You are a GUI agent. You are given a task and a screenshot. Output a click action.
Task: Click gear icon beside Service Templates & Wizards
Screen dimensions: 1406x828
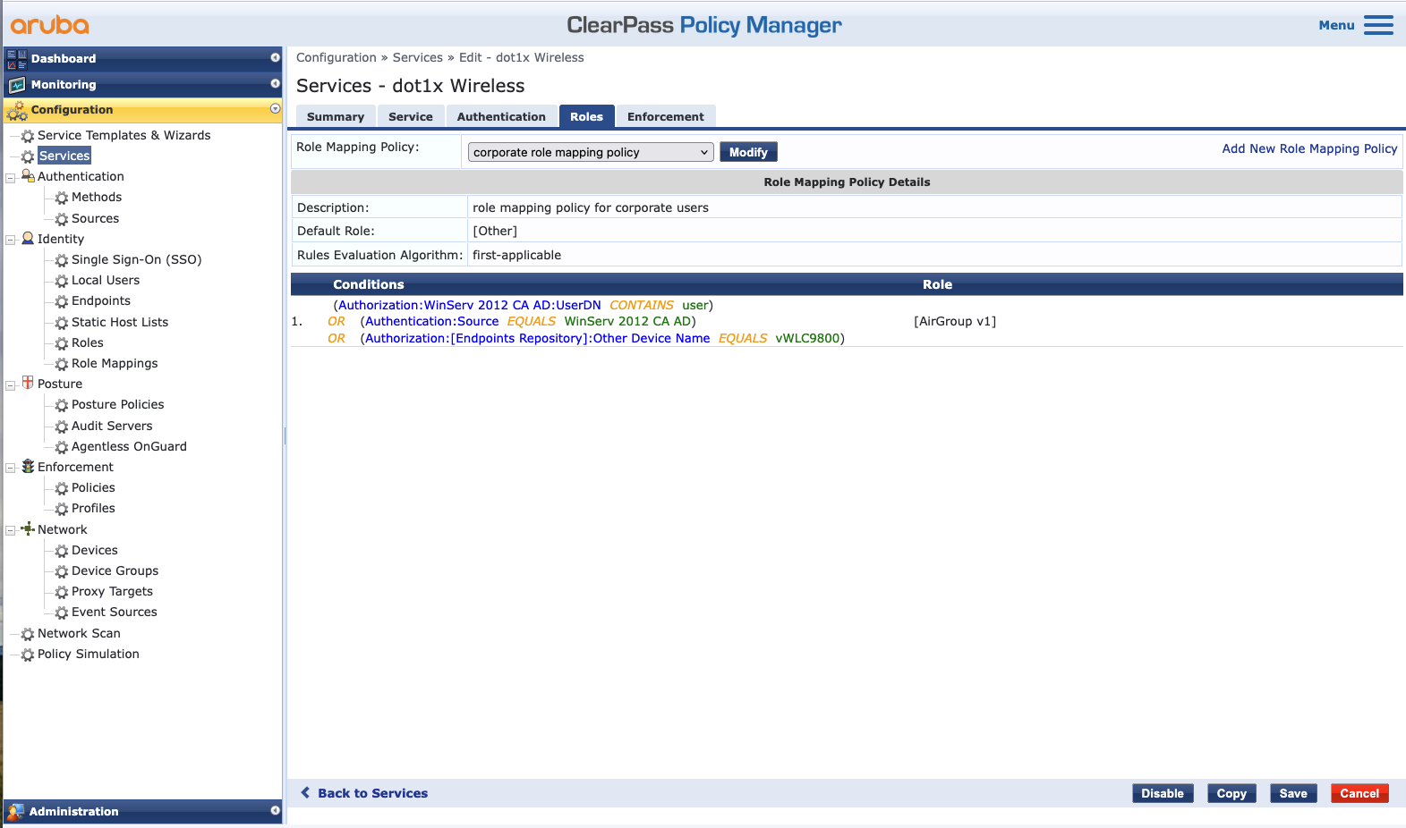point(28,136)
